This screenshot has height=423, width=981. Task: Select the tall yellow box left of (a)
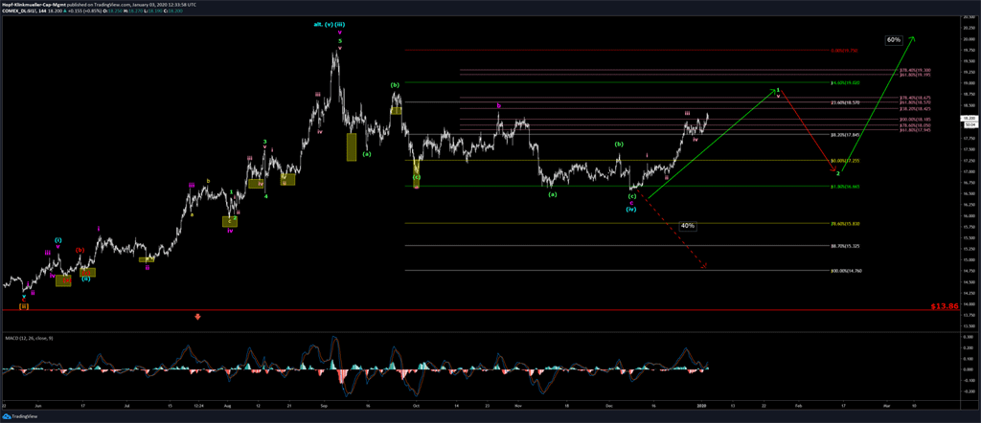point(352,146)
